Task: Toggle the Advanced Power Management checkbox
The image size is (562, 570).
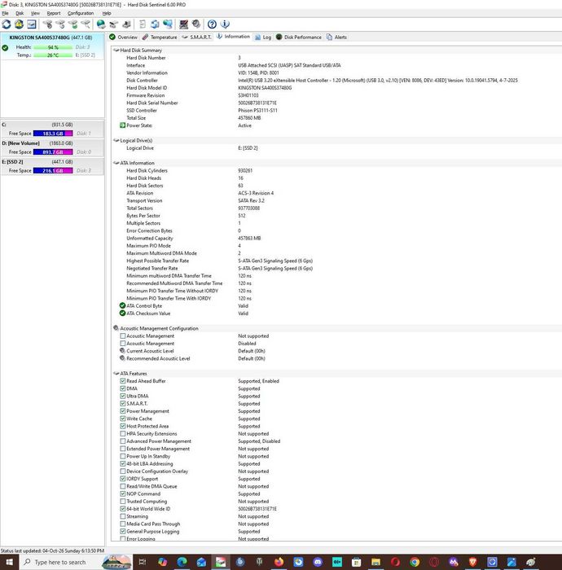Action: tap(123, 441)
